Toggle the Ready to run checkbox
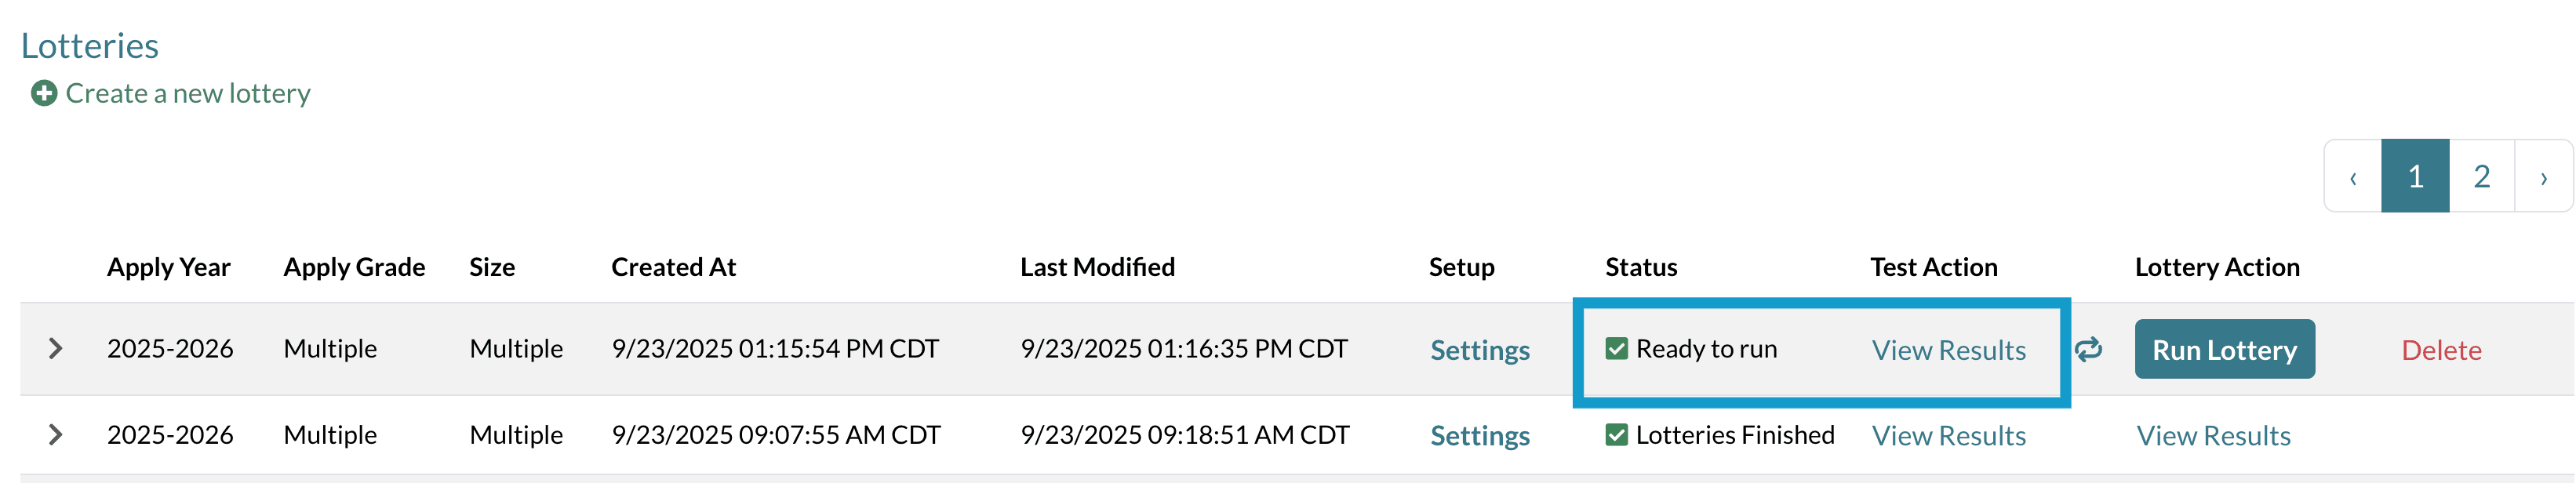 tap(1616, 348)
